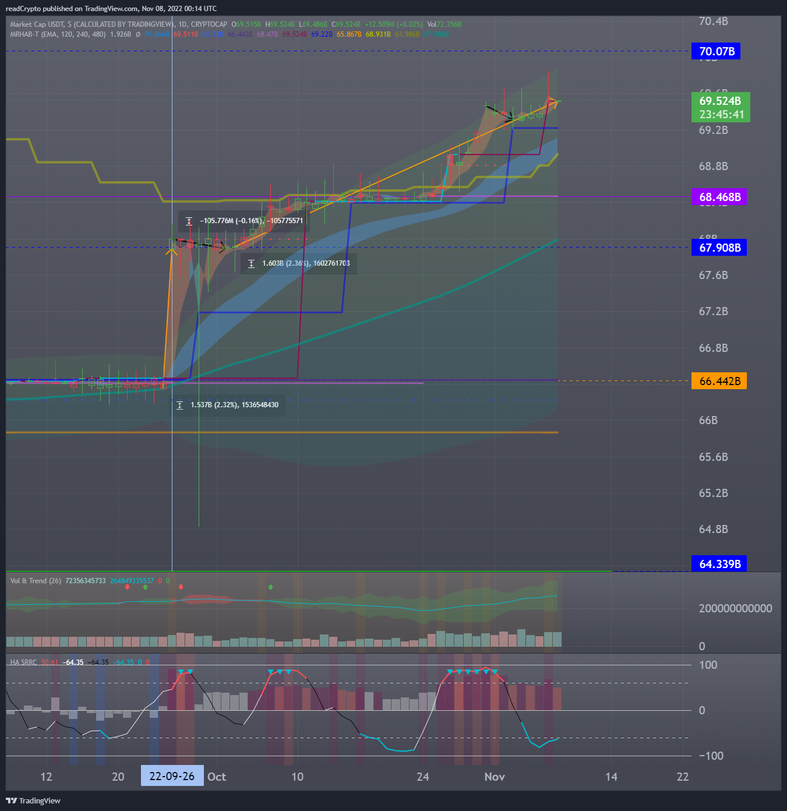Click the -100 tick on HA SRRC axis
This screenshot has width=787, height=811.
tap(711, 756)
